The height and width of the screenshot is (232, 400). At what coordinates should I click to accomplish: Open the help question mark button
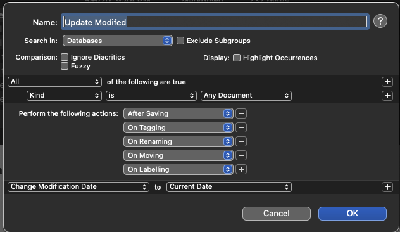(x=380, y=21)
